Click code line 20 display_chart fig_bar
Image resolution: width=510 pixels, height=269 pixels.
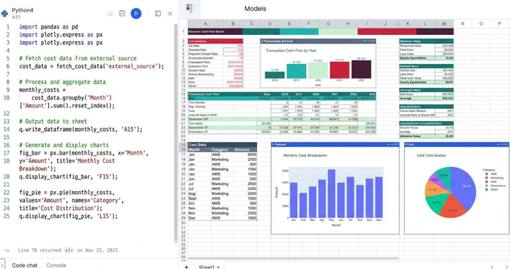pyautogui.click(x=68, y=177)
